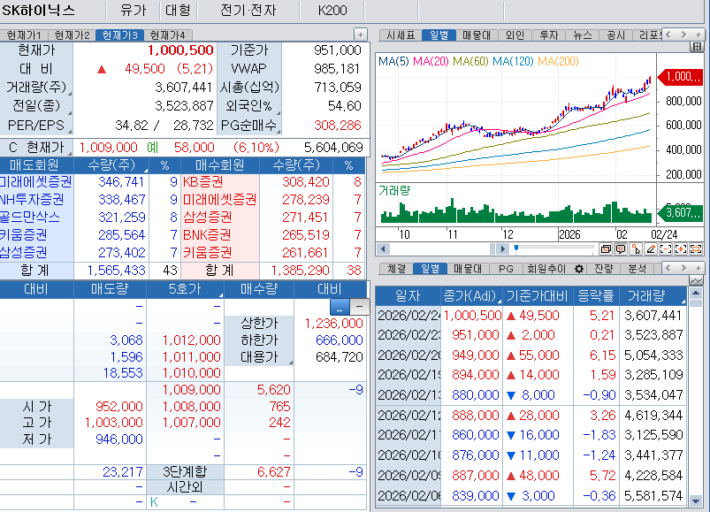Image resolution: width=710 pixels, height=512 pixels.
Task: Expand the right arrow next to 리포 tab
Action: tap(685, 36)
